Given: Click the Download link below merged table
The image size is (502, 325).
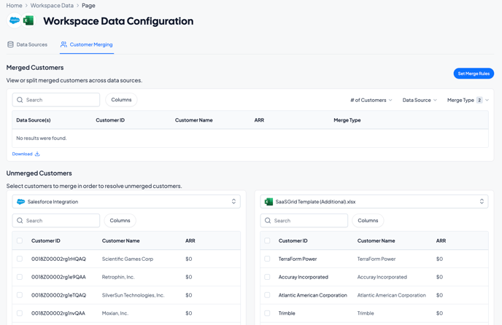Looking at the screenshot, I should pos(23,154).
